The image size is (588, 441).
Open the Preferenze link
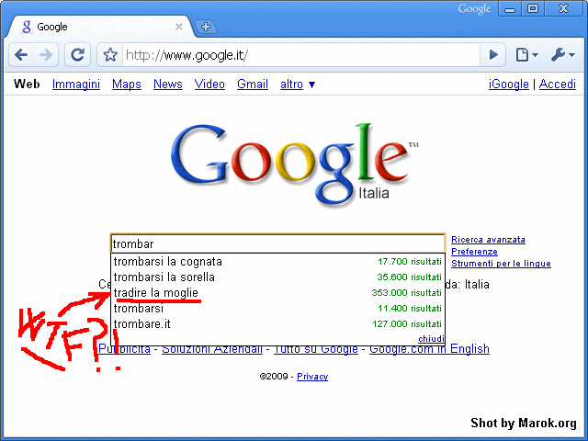pyautogui.click(x=474, y=252)
